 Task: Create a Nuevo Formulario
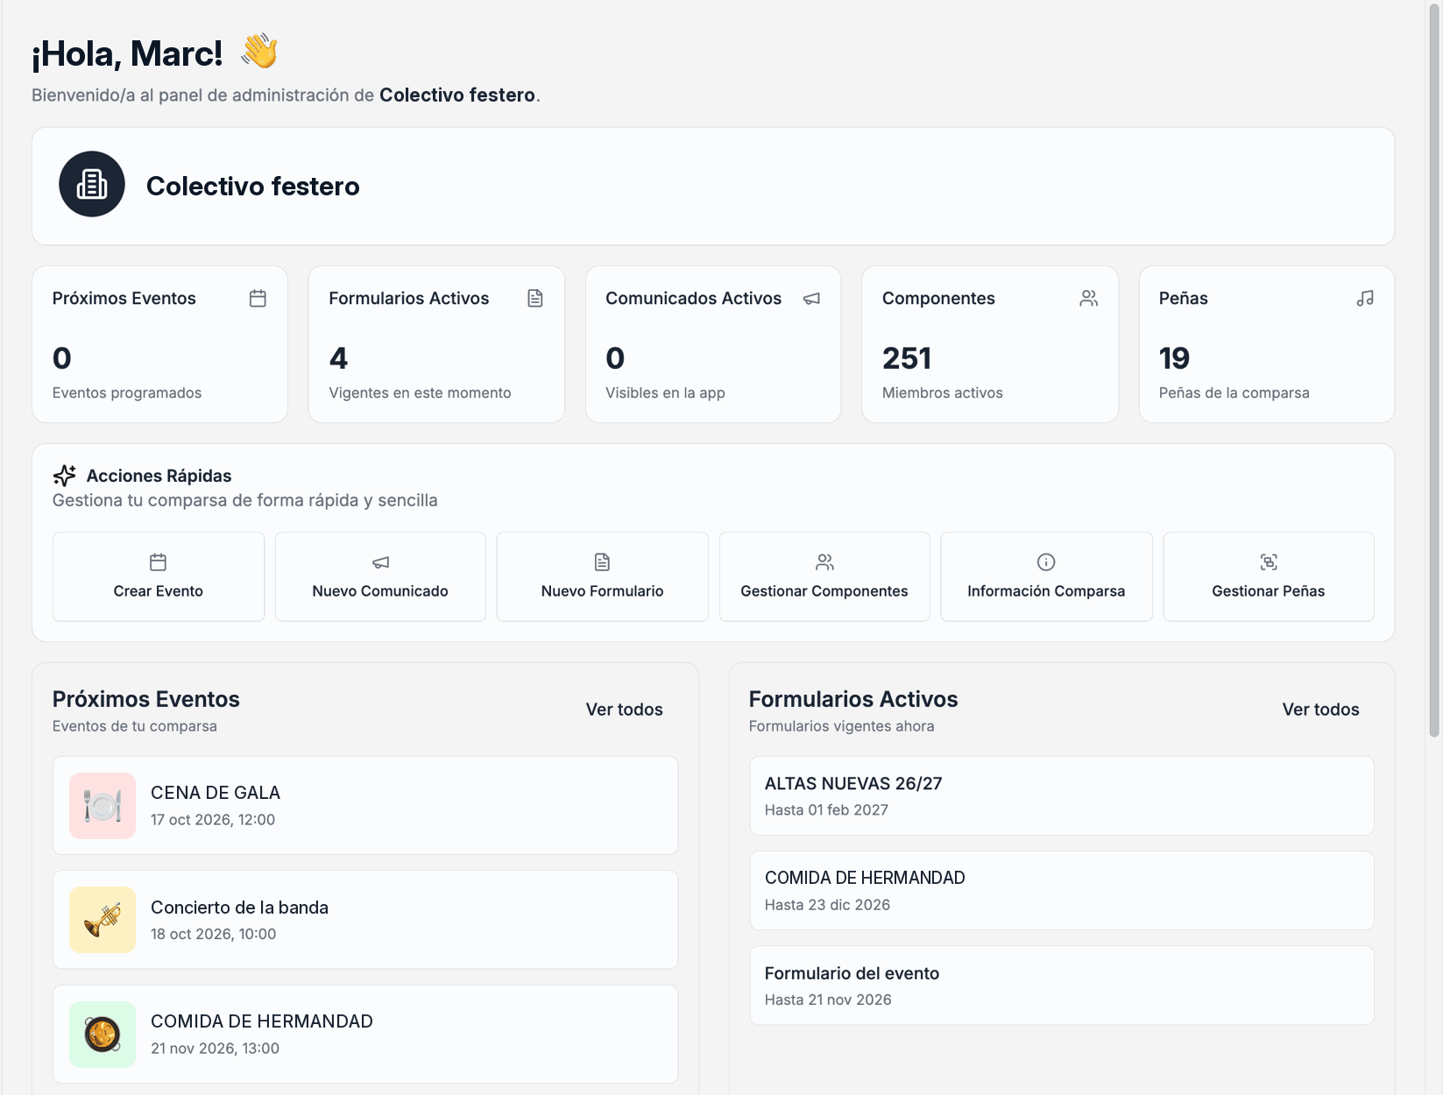[x=603, y=576]
